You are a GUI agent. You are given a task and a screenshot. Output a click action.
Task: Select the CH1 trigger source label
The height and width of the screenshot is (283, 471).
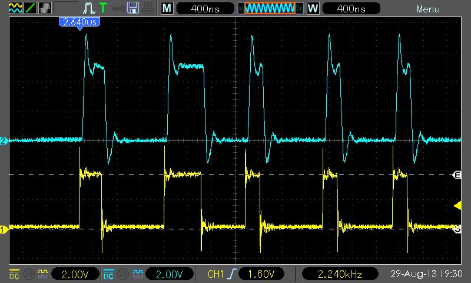(216, 274)
